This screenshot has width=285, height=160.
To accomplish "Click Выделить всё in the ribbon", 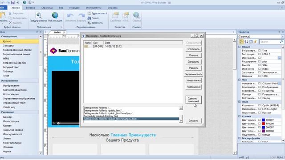I will 97,13.
